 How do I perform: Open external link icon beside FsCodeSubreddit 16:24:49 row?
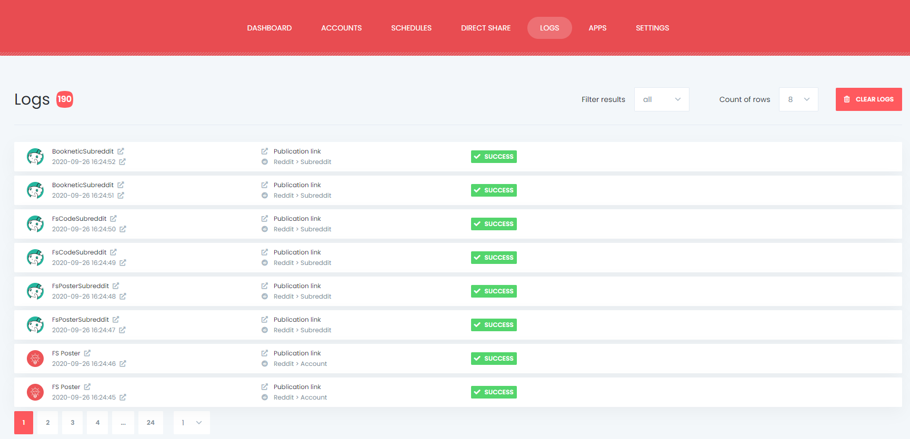click(113, 252)
